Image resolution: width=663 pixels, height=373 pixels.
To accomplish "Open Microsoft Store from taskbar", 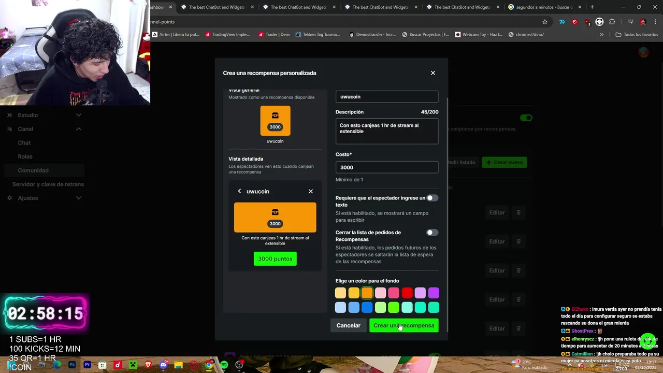I will click(x=103, y=365).
